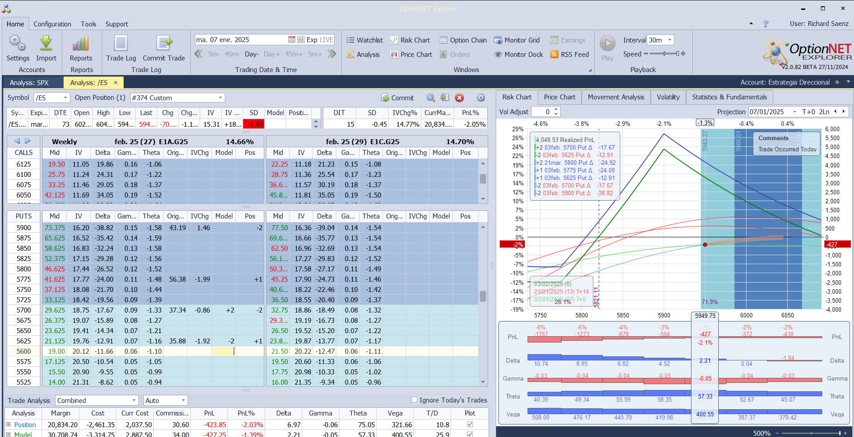
Task: Increase the Vol Adjust value
Action: tap(556, 109)
